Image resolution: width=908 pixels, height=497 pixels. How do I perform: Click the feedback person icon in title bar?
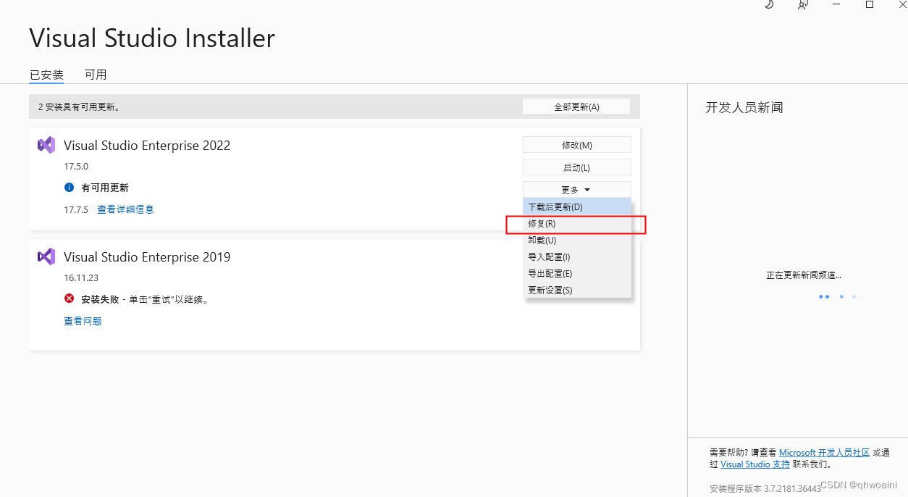(x=802, y=4)
